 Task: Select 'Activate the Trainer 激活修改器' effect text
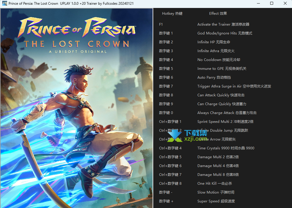click(223, 24)
